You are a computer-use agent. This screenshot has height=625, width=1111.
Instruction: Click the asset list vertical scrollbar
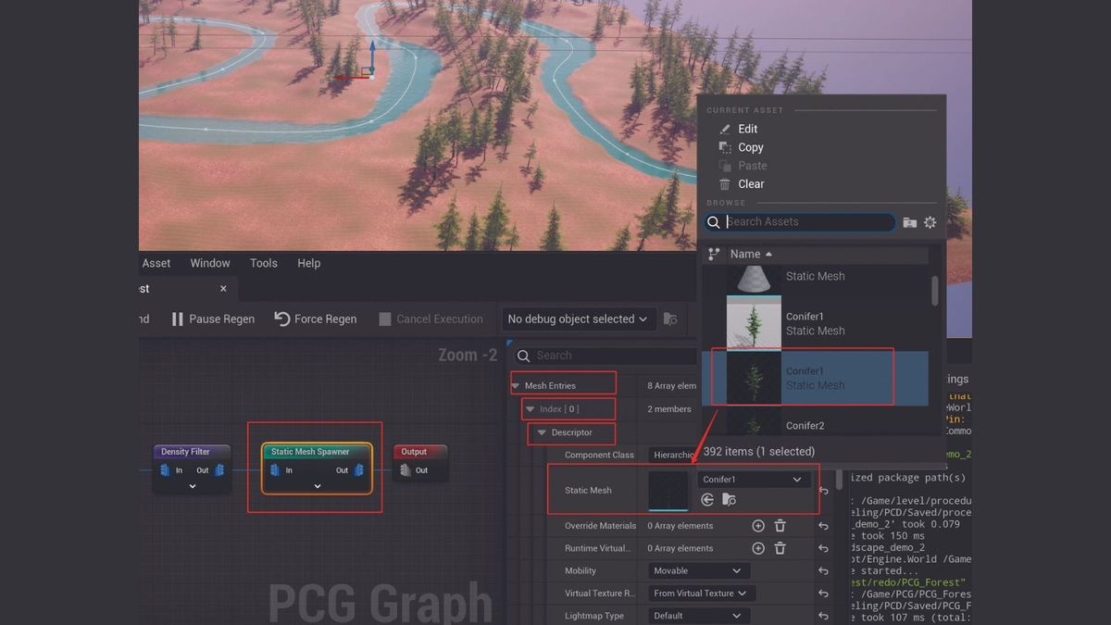tap(934, 290)
